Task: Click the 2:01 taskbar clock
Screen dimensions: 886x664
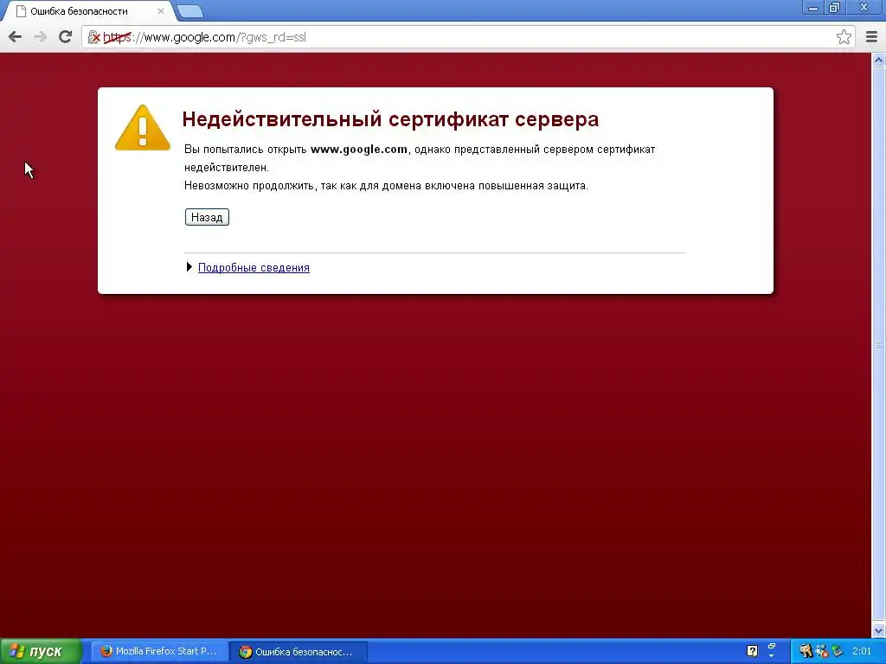Action: tap(862, 651)
